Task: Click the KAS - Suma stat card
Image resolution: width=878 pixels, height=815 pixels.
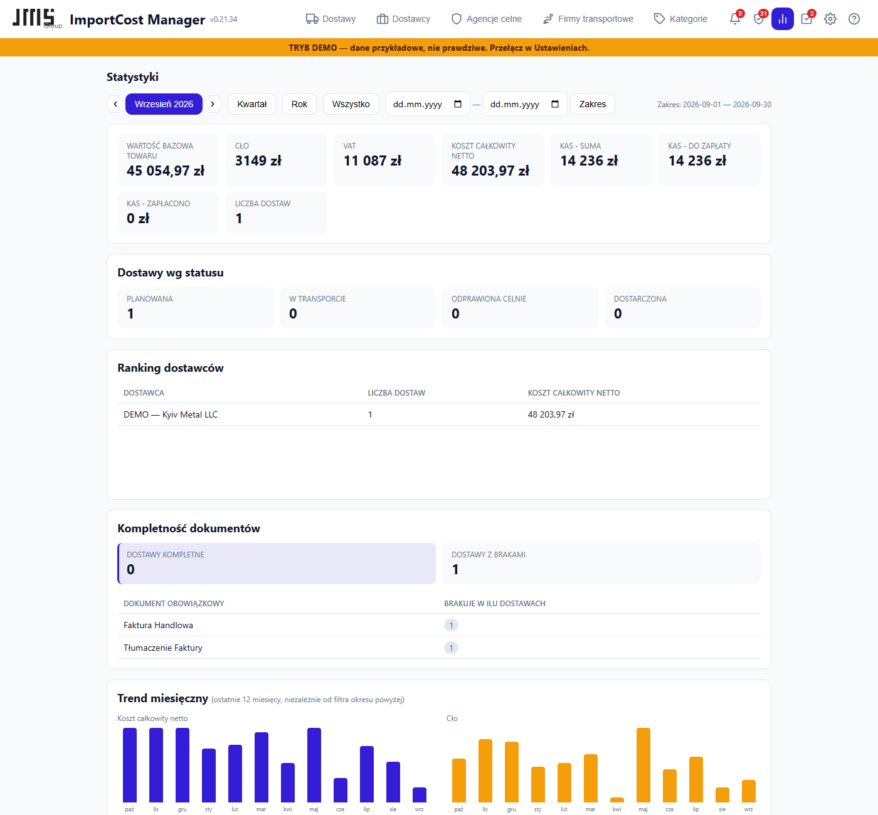Action: [601, 160]
